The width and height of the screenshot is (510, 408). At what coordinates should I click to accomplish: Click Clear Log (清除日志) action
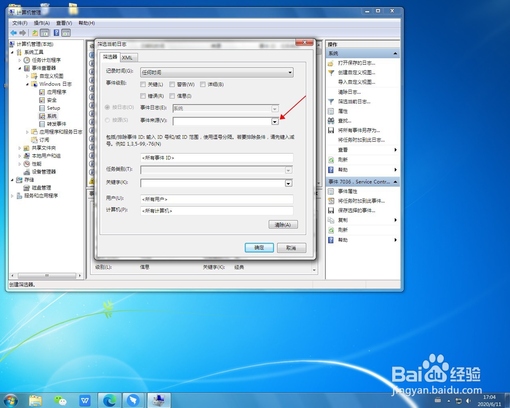[x=350, y=92]
